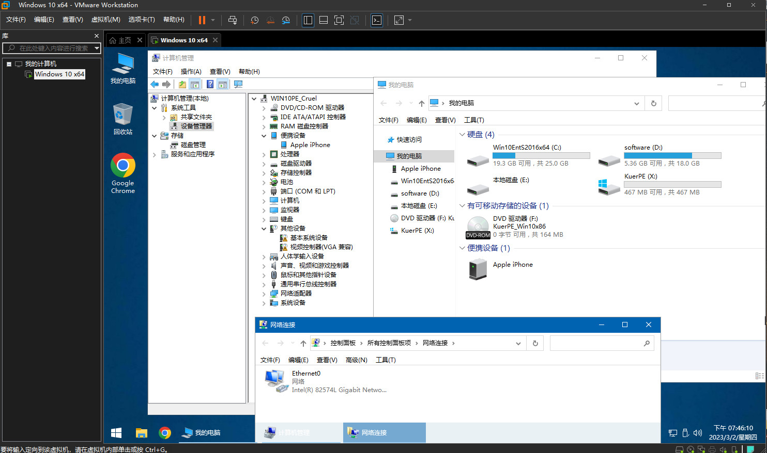Open the Recycle Bin desktop icon
The height and width of the screenshot is (453, 767).
(x=123, y=119)
